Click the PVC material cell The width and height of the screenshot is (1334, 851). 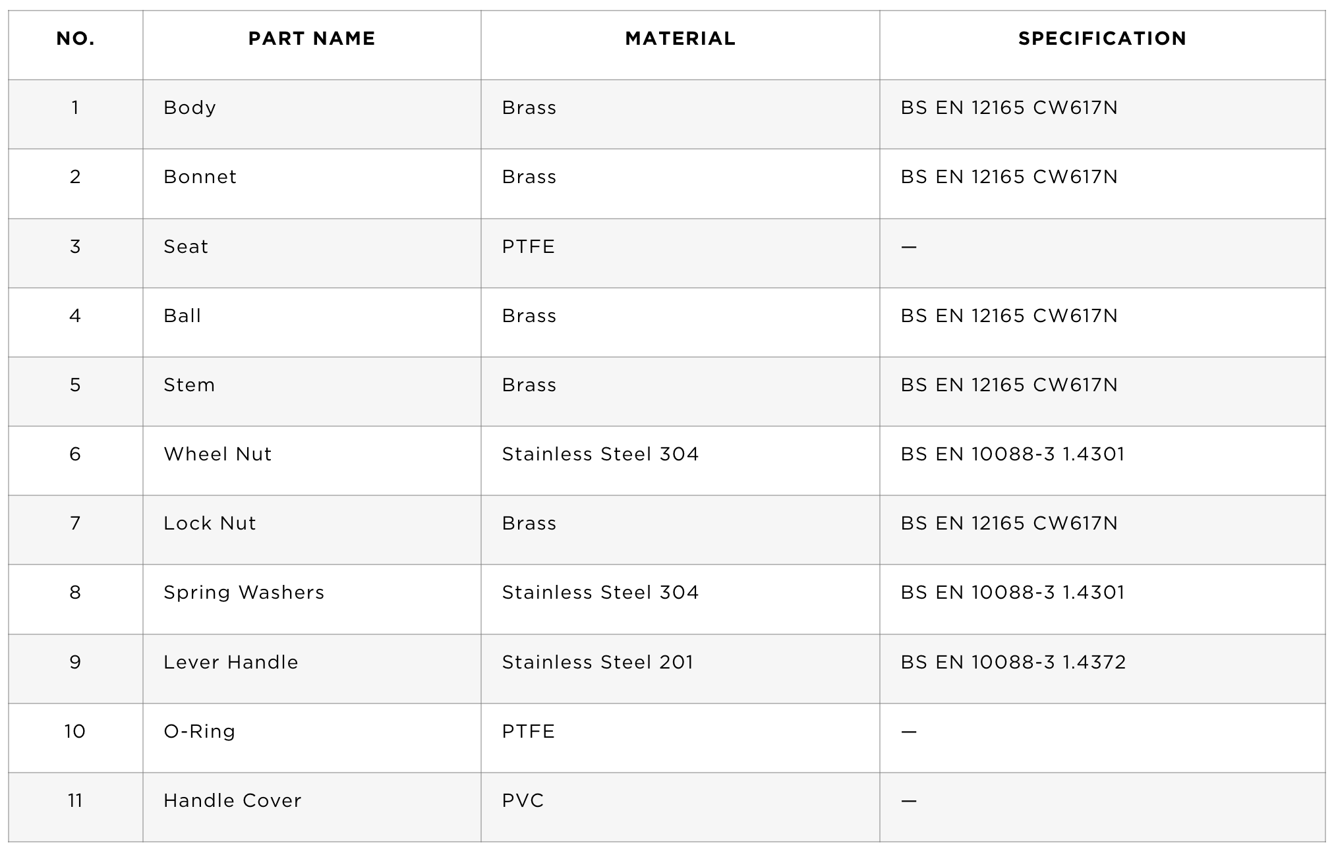tap(680, 807)
